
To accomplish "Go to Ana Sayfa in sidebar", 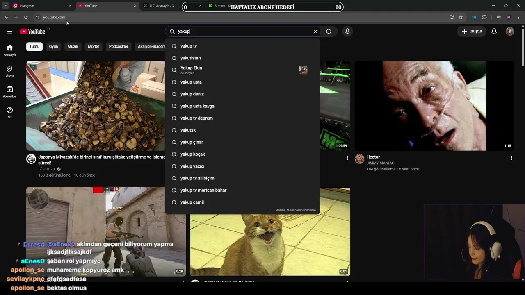I will [x=10, y=50].
